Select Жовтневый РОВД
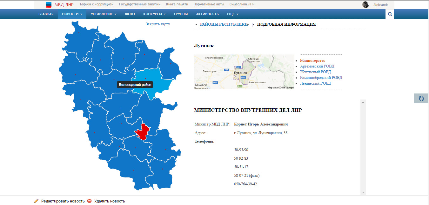Image resolution: width=429 pixels, height=205 pixels. click(x=315, y=72)
